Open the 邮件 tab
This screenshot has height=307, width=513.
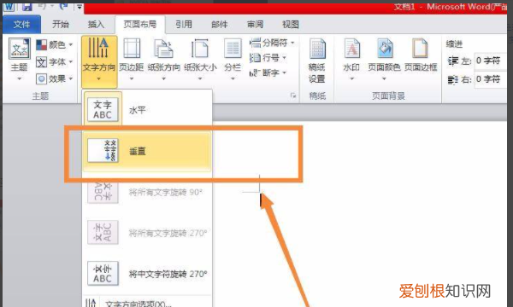[x=219, y=25]
